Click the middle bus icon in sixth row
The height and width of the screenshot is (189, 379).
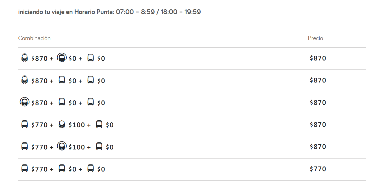62,168
